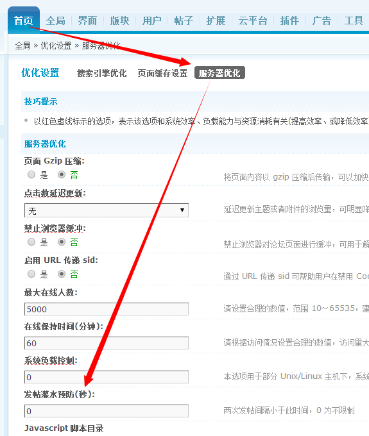Click the 系统负载控制 input field
369x436 pixels.
107,377
